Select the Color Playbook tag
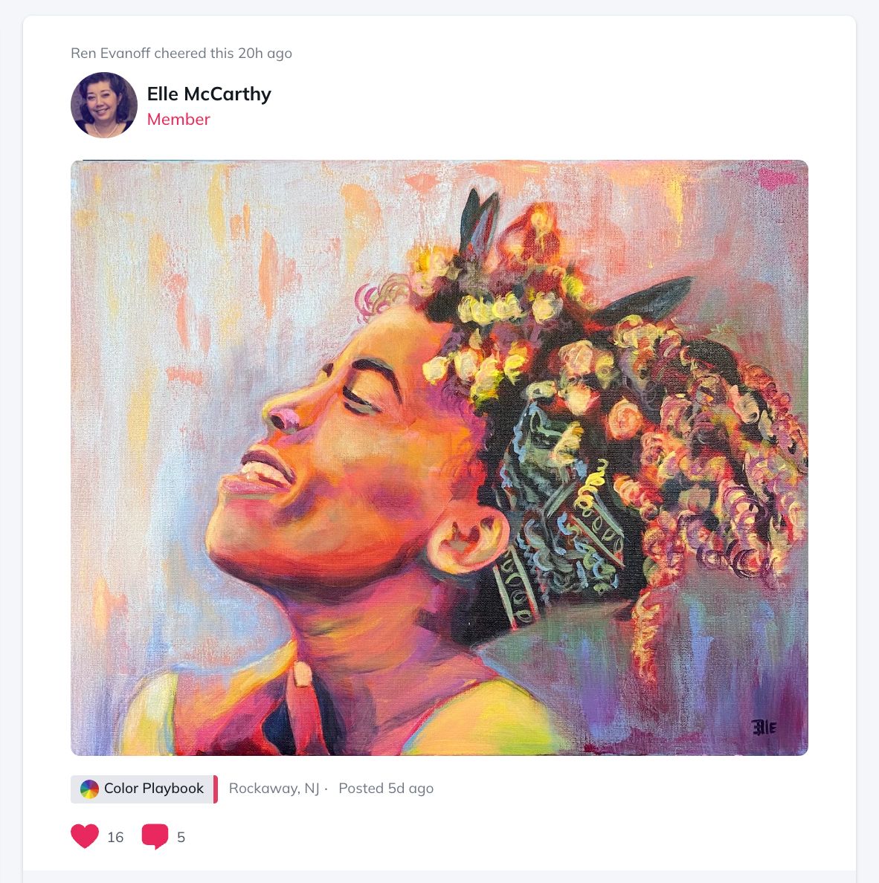The width and height of the screenshot is (879, 883). tap(153, 789)
